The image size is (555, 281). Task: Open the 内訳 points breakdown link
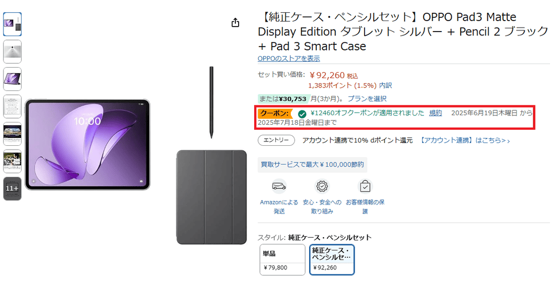(386, 85)
